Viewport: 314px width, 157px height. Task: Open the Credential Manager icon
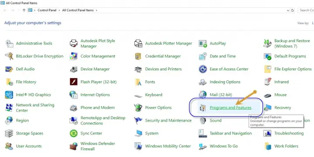pyautogui.click(x=138, y=57)
